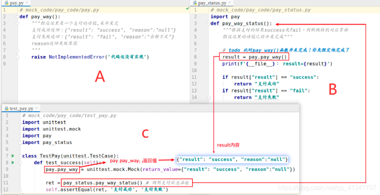The image size is (380, 195).
Task: Switch to the pay.py tab
Action: (x=17, y=3)
